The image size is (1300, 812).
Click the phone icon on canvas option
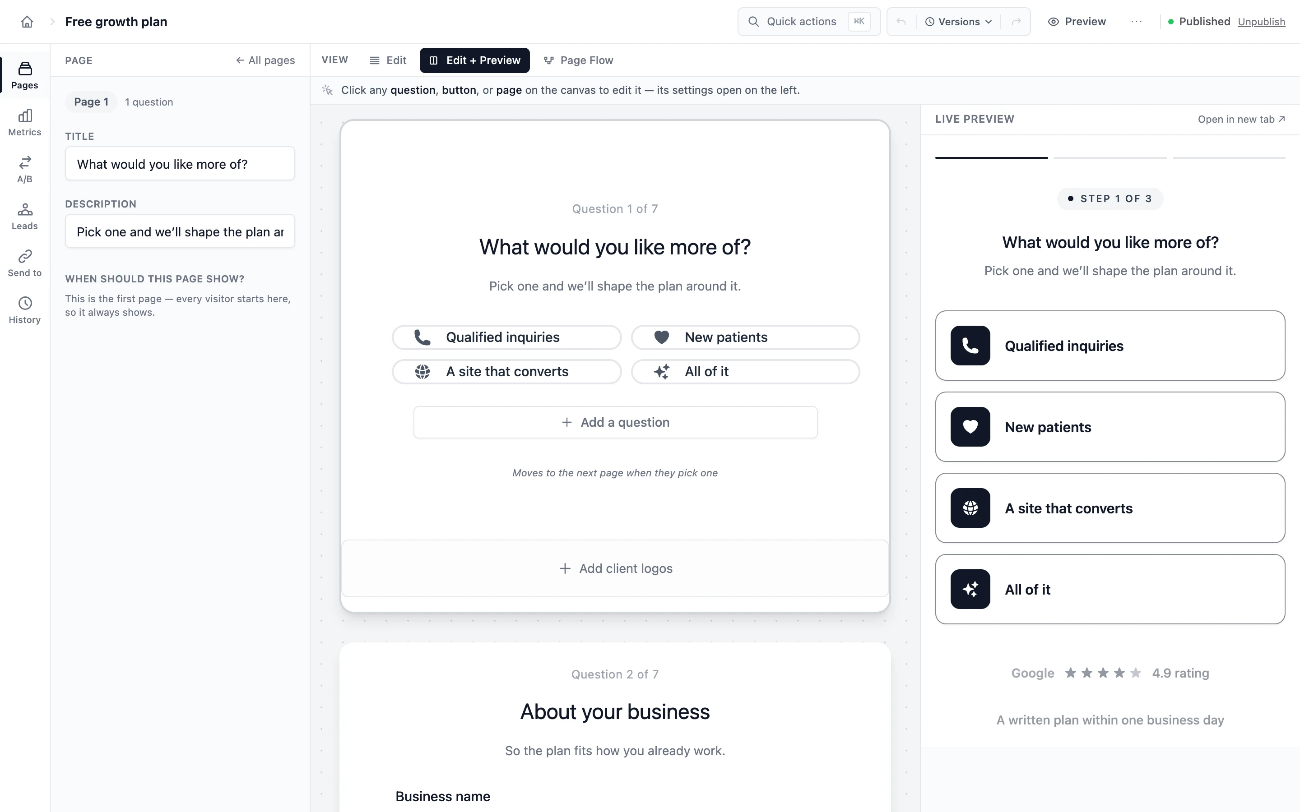coord(422,337)
